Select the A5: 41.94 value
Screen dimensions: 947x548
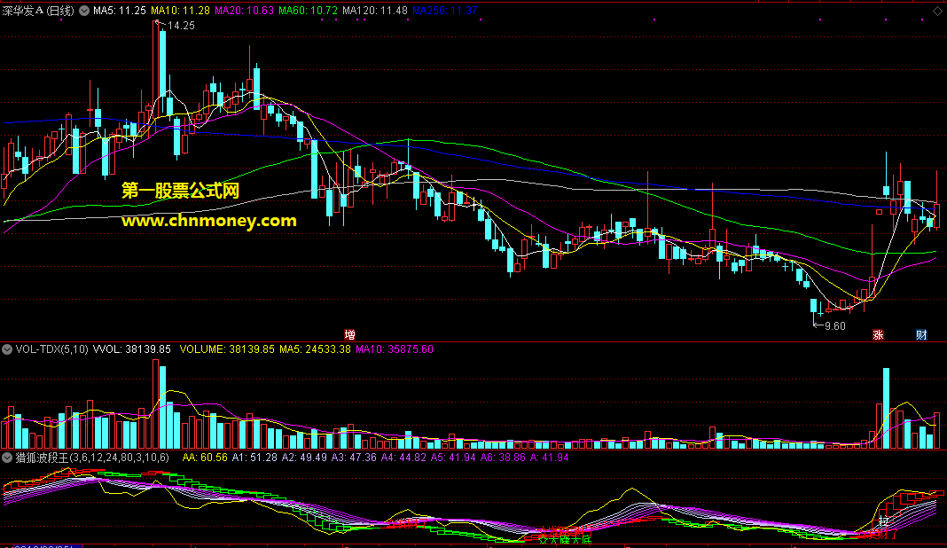[453, 458]
